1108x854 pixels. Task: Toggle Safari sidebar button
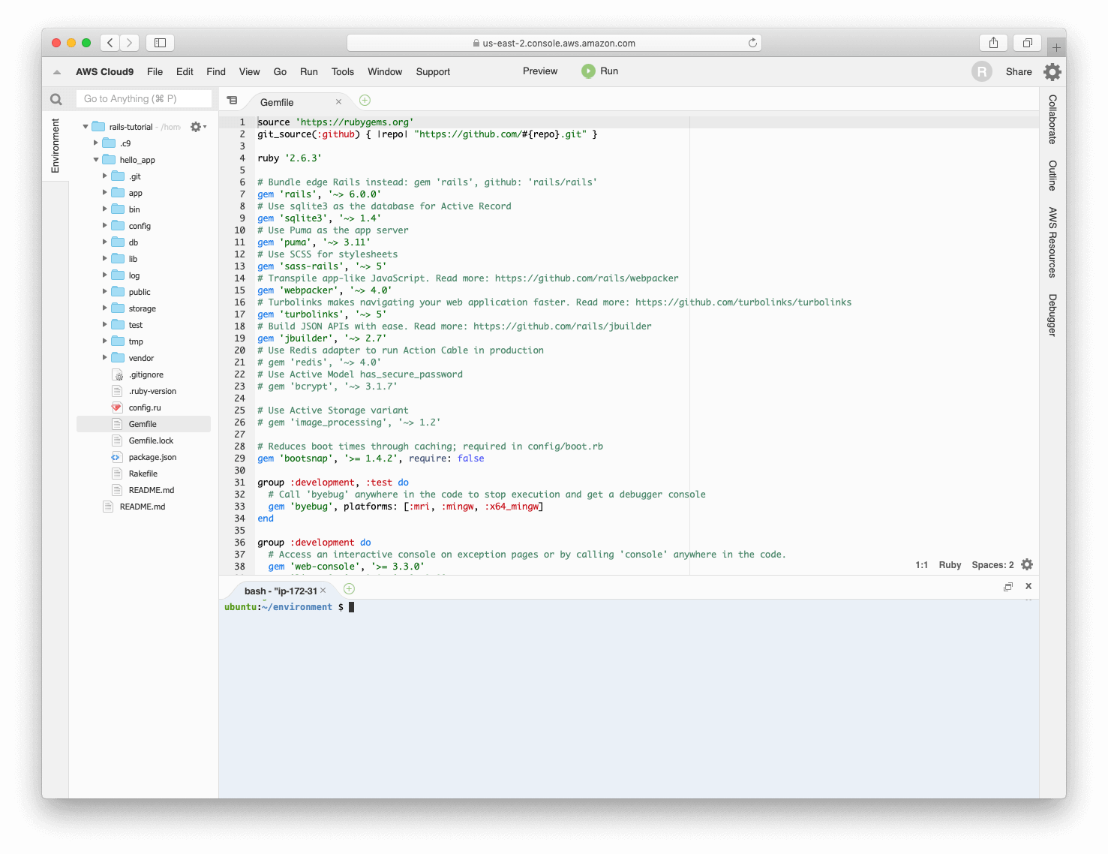click(x=160, y=43)
